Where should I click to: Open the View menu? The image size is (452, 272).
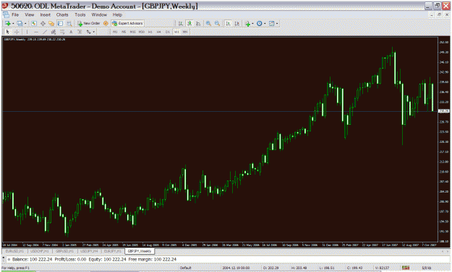coord(30,14)
